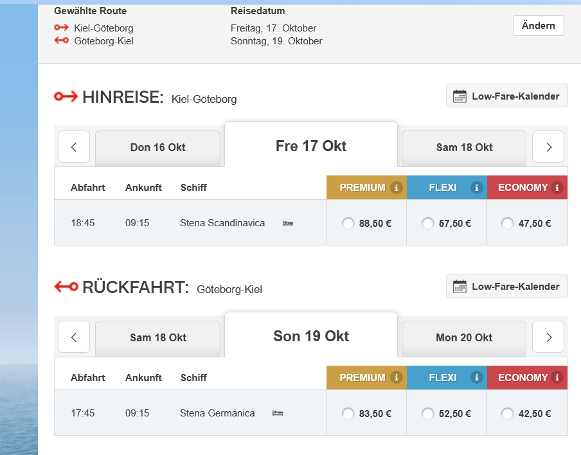The width and height of the screenshot is (581, 455).
Task: Go to previous outbound dates arrow
Action: pos(74,147)
